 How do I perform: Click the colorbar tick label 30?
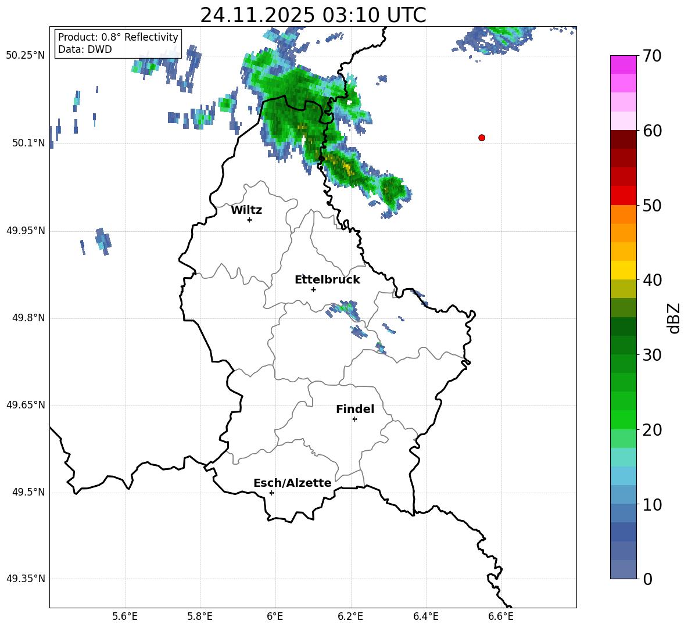click(652, 355)
